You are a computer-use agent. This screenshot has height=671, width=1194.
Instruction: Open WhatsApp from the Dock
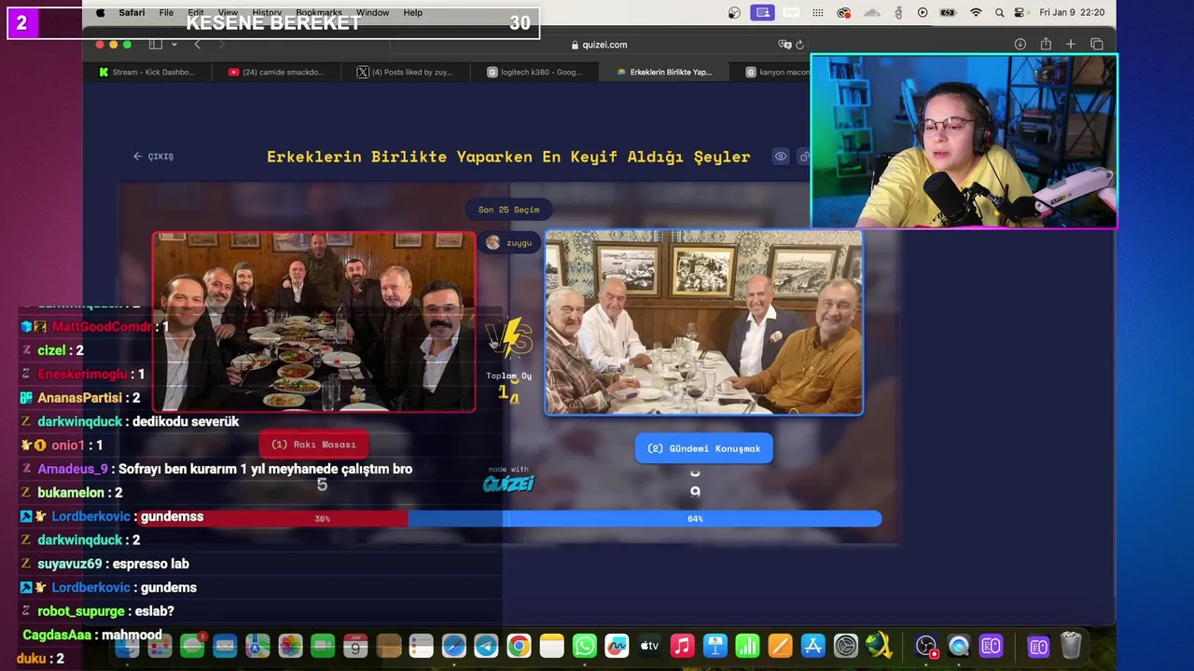[584, 646]
